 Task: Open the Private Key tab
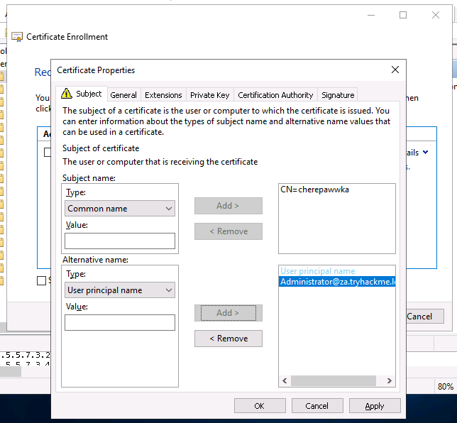pos(210,95)
